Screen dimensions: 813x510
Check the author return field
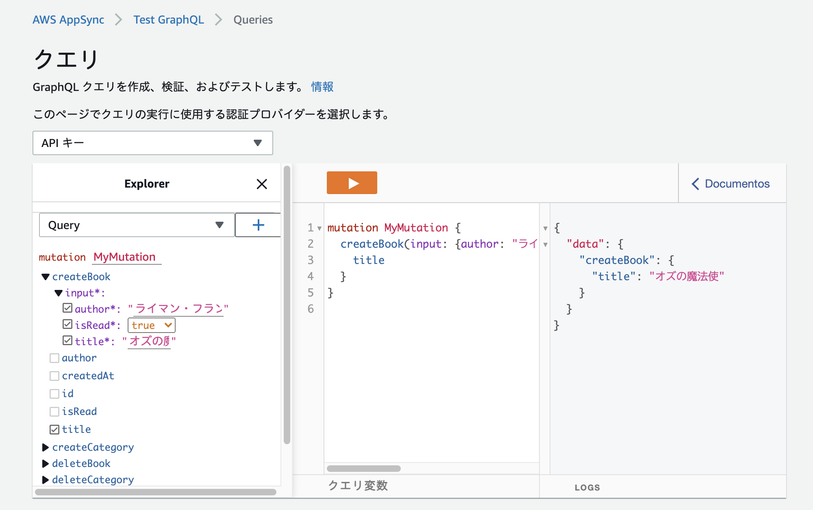(54, 358)
